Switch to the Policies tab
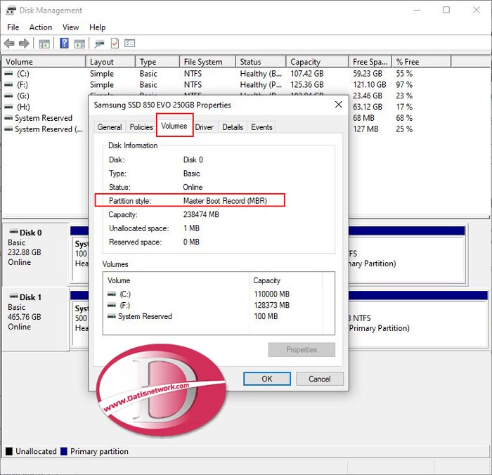 (x=141, y=127)
